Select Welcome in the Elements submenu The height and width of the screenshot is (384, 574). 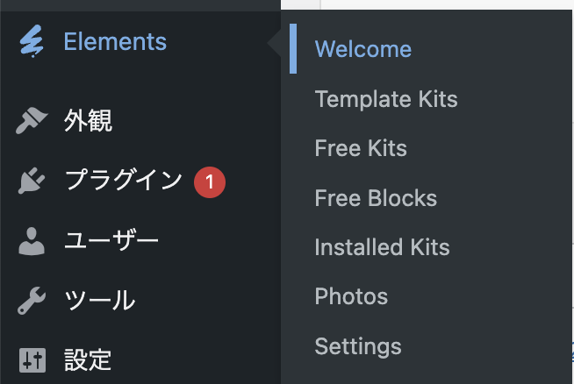(x=363, y=49)
